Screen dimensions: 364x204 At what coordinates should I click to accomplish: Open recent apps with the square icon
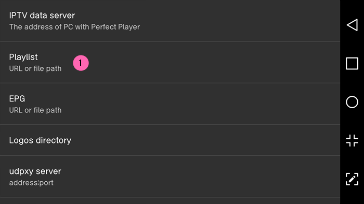coord(352,64)
